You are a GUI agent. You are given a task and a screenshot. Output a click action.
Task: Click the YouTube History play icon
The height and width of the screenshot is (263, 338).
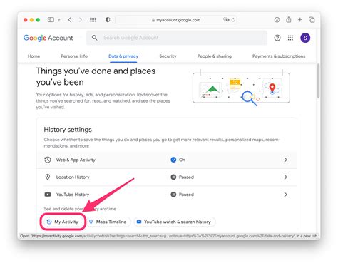tap(48, 195)
